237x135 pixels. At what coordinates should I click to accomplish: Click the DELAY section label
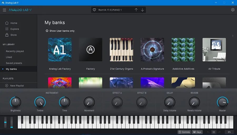pos(170,93)
